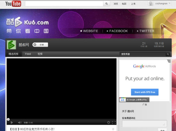Close the Google +1 recommendation bar

tap(148, 99)
